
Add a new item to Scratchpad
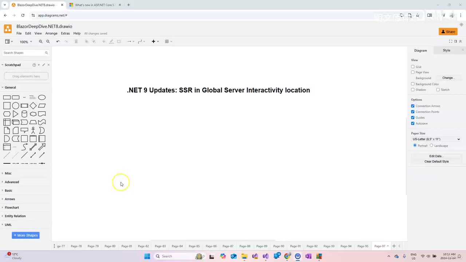[39, 65]
